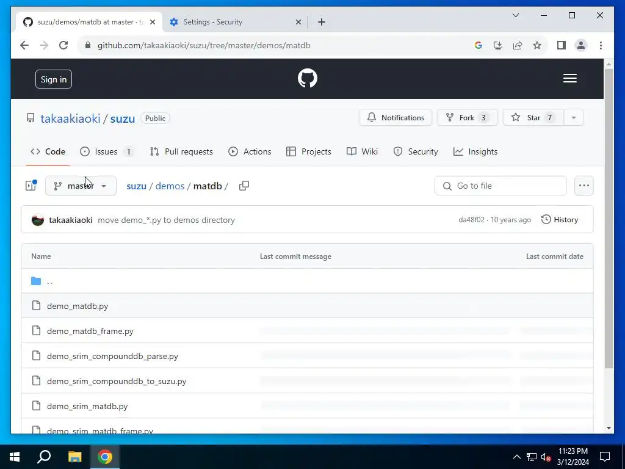Click the Notifications bell button
Image resolution: width=625 pixels, height=469 pixels.
pyautogui.click(x=396, y=117)
